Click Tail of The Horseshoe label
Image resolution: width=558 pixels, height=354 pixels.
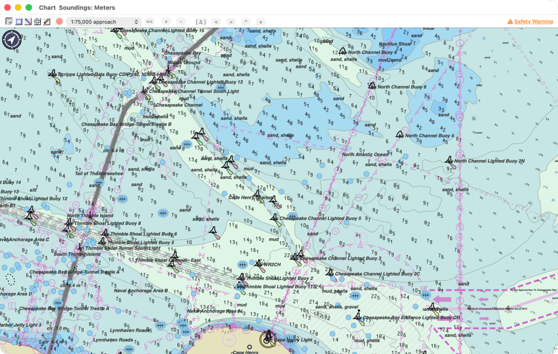[x=99, y=173]
